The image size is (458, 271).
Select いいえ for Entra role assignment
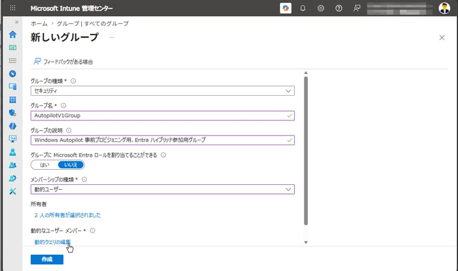[x=71, y=165]
